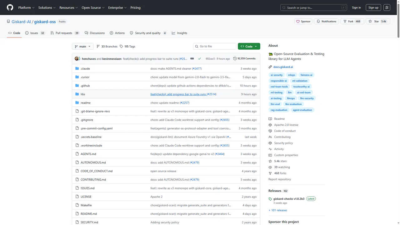
Task: Open giskard-checks v1.0.2b3 release
Action: [x=289, y=199]
